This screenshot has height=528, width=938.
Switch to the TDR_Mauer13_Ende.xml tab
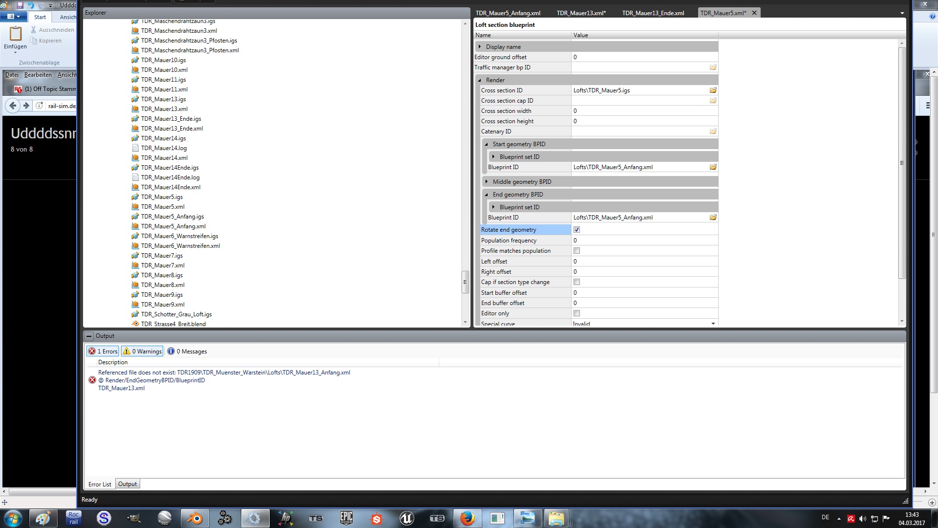pos(653,13)
